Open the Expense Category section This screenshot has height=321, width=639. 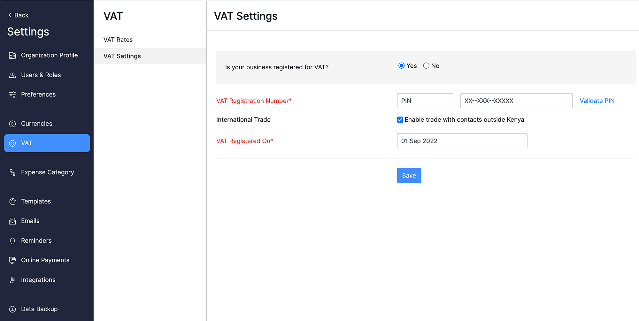(x=47, y=172)
